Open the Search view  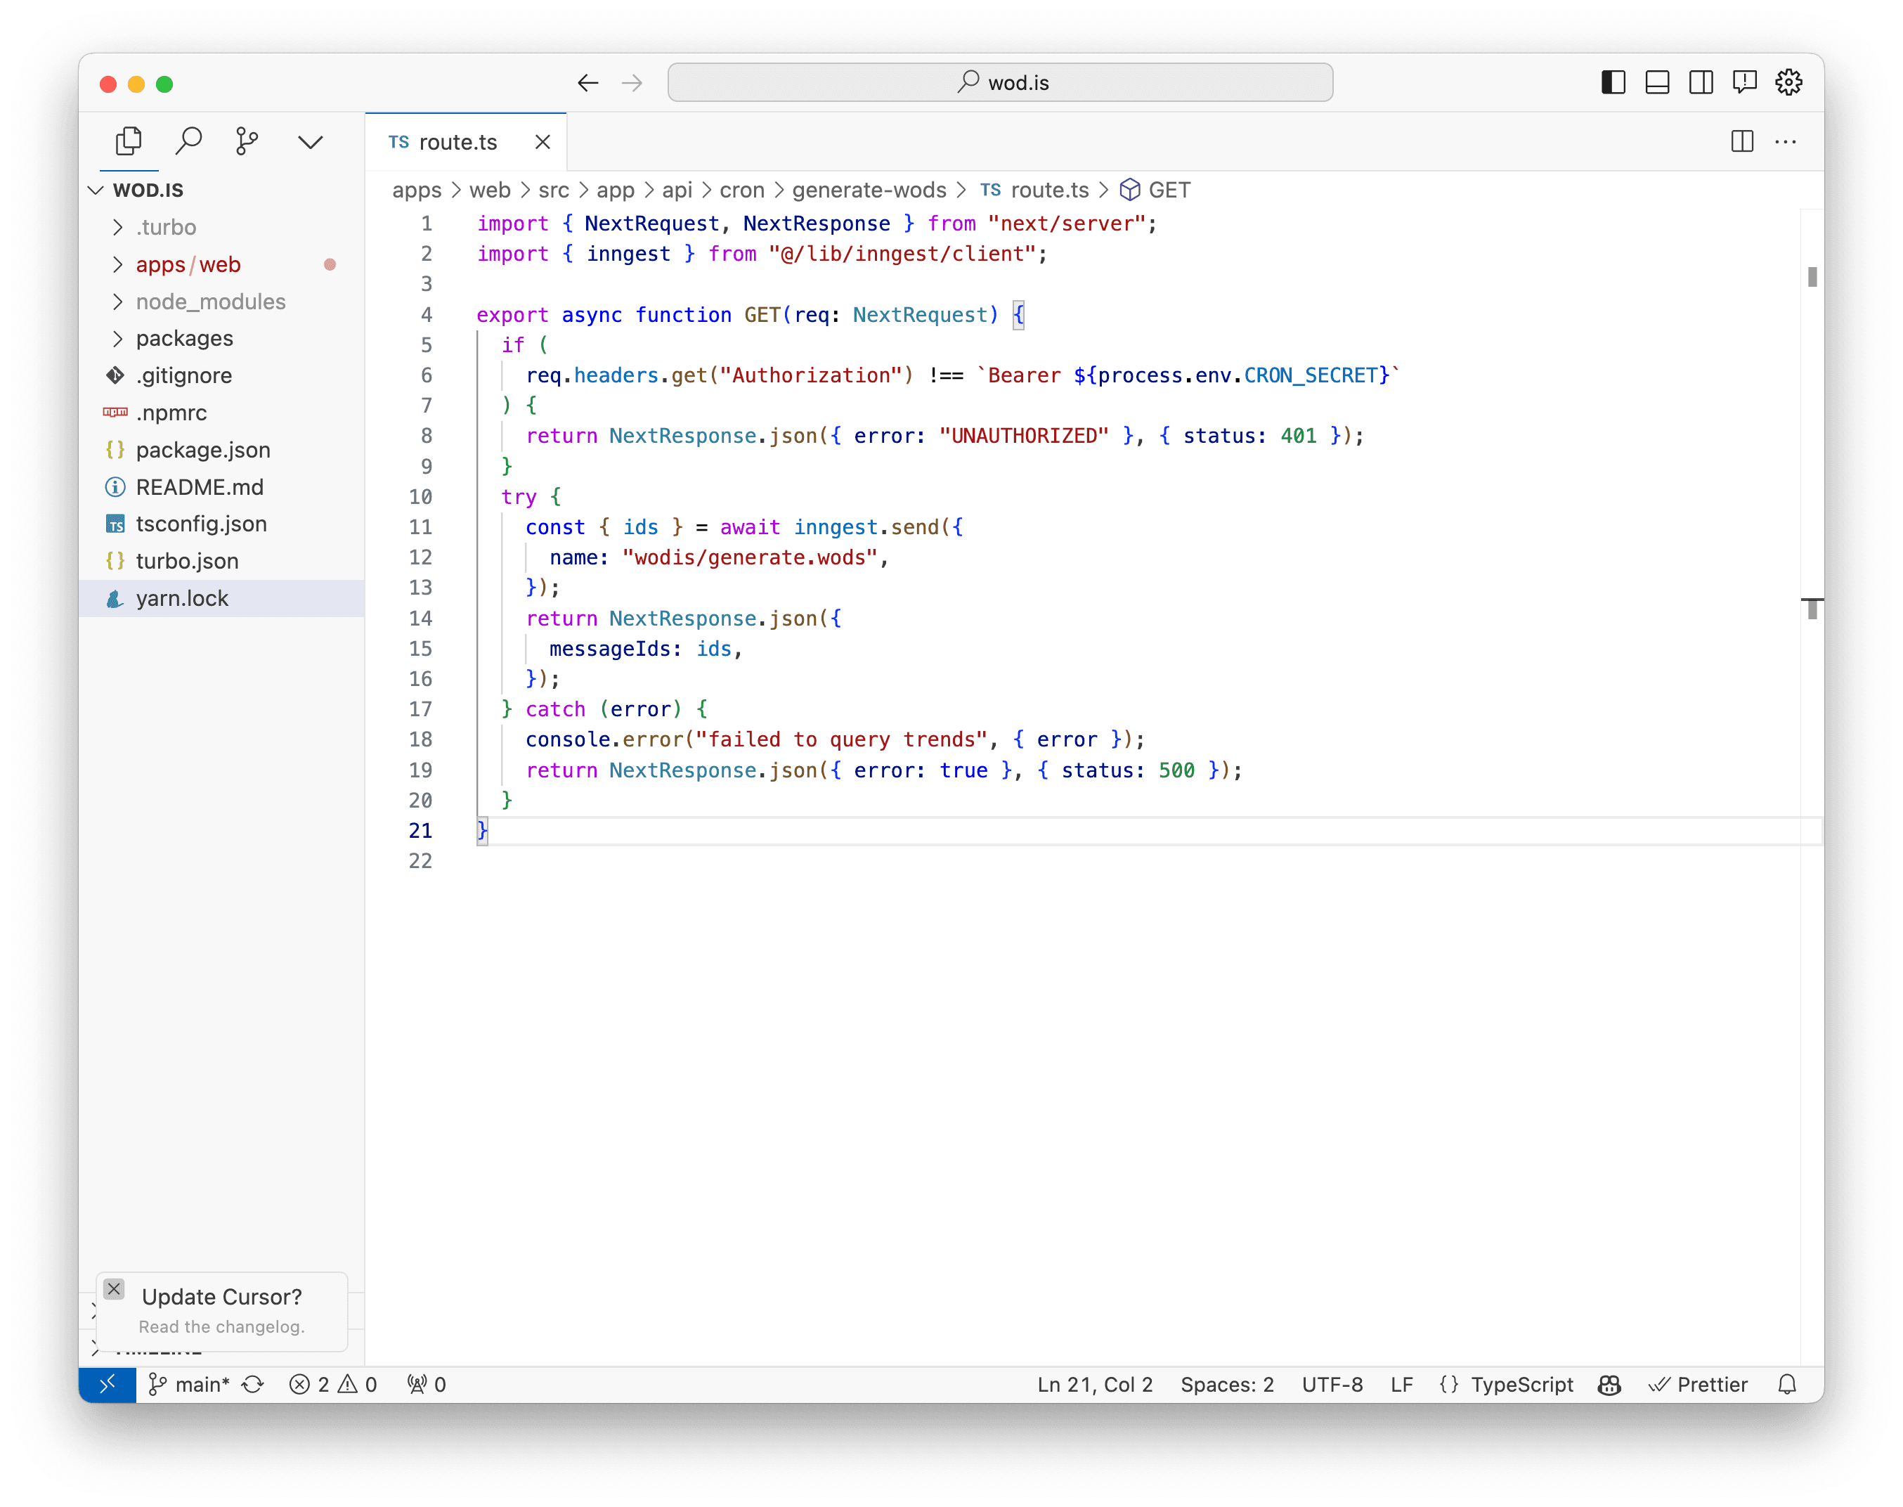pos(189,141)
